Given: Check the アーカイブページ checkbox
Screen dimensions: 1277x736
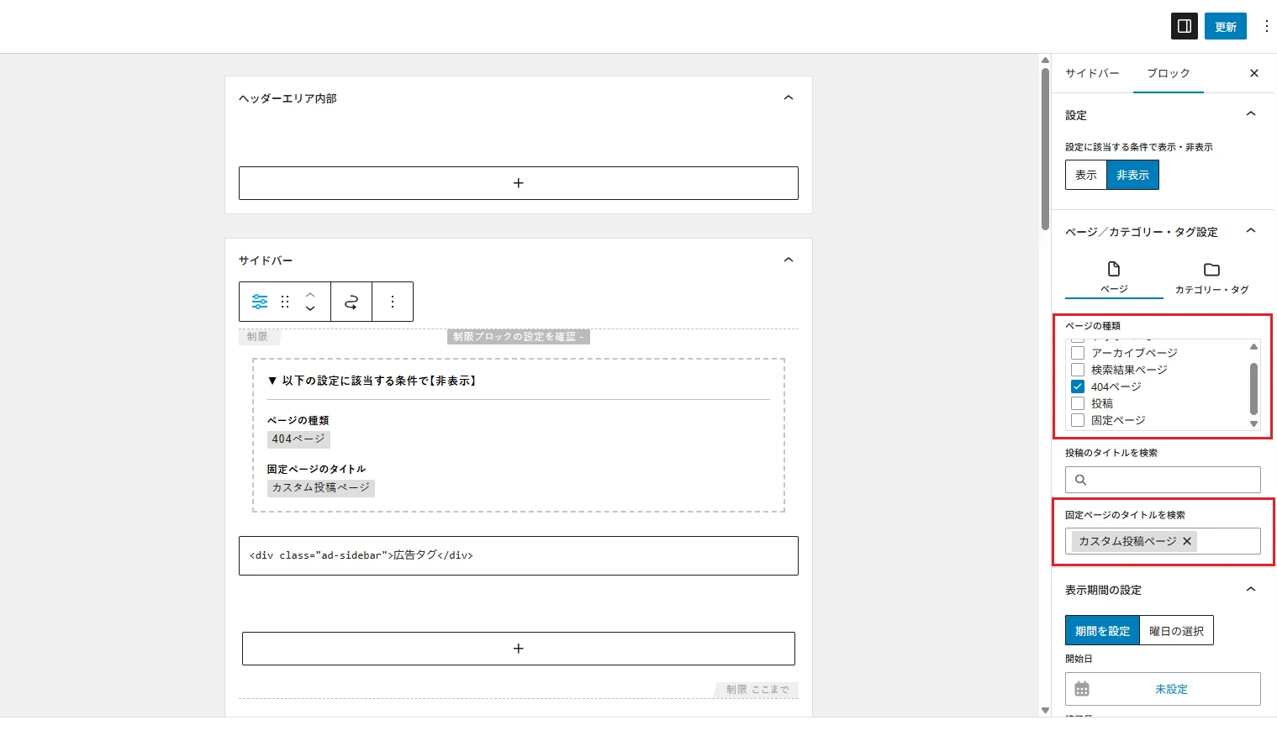Looking at the screenshot, I should pyautogui.click(x=1078, y=353).
